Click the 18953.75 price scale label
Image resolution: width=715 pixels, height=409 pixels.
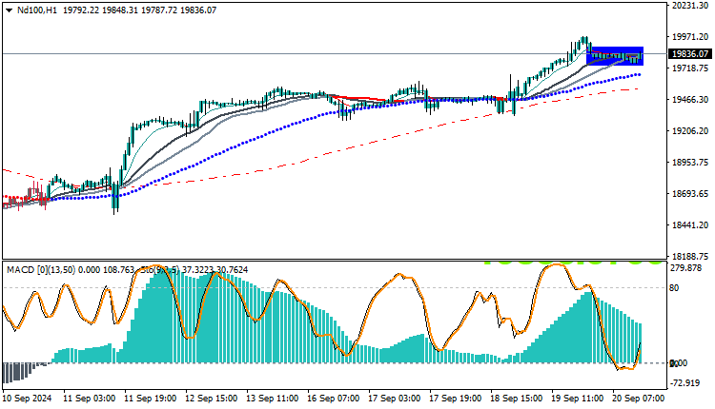pos(690,163)
